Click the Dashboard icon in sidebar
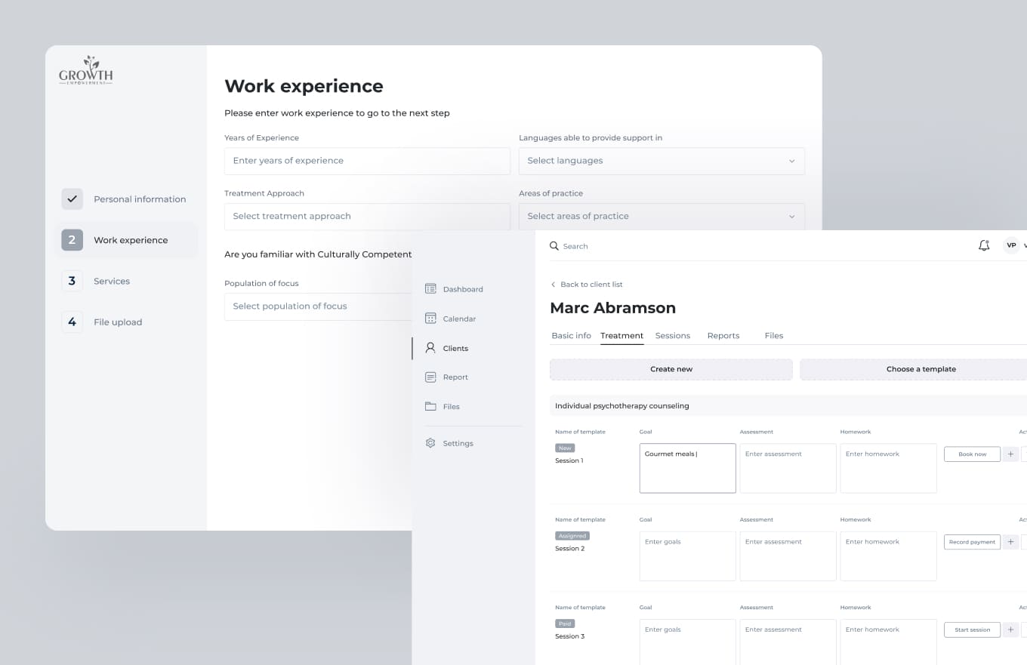 click(430, 289)
